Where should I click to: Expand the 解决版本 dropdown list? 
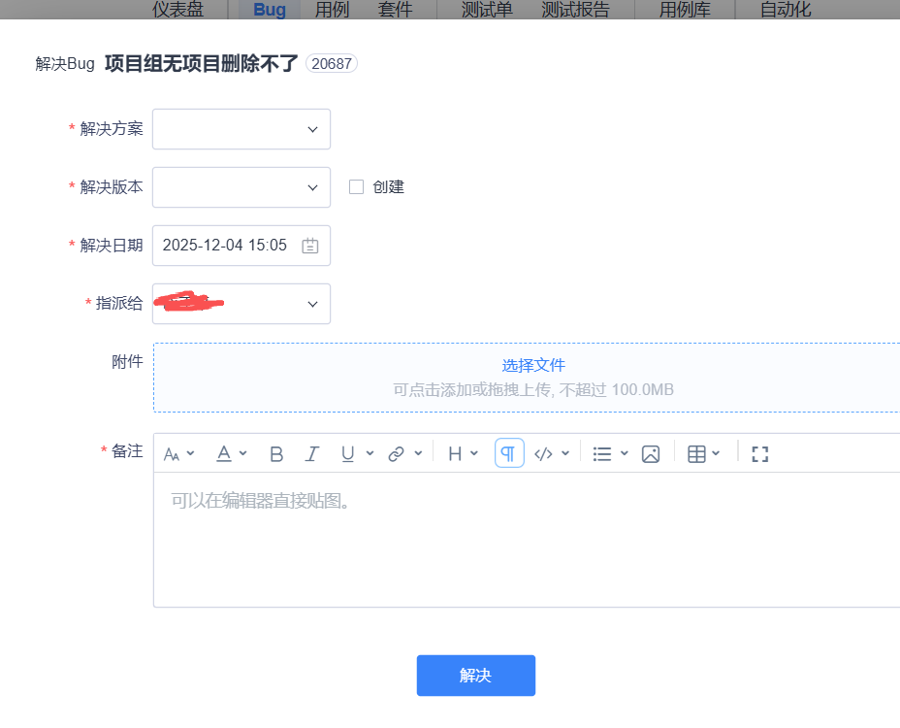point(241,187)
